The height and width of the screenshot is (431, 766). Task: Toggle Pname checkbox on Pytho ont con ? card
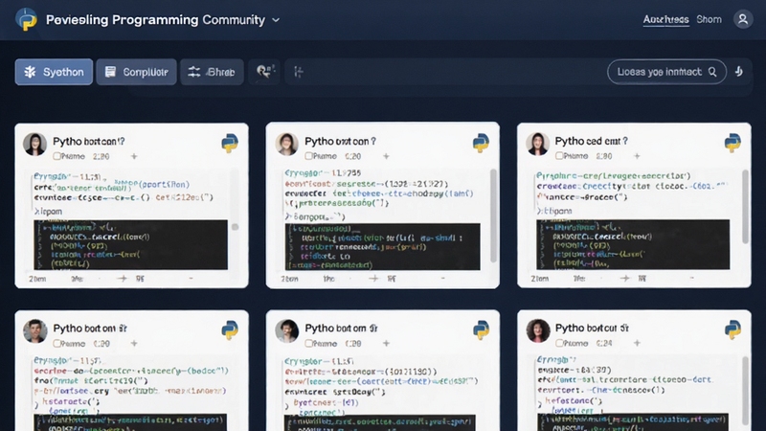point(308,156)
